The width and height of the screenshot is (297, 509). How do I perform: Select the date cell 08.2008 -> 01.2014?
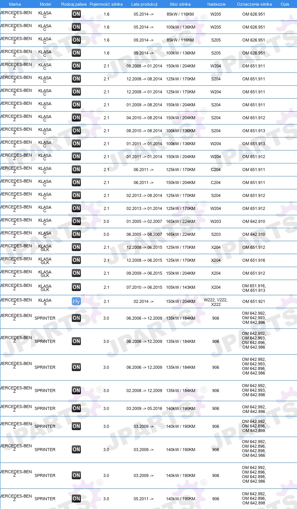(x=144, y=66)
